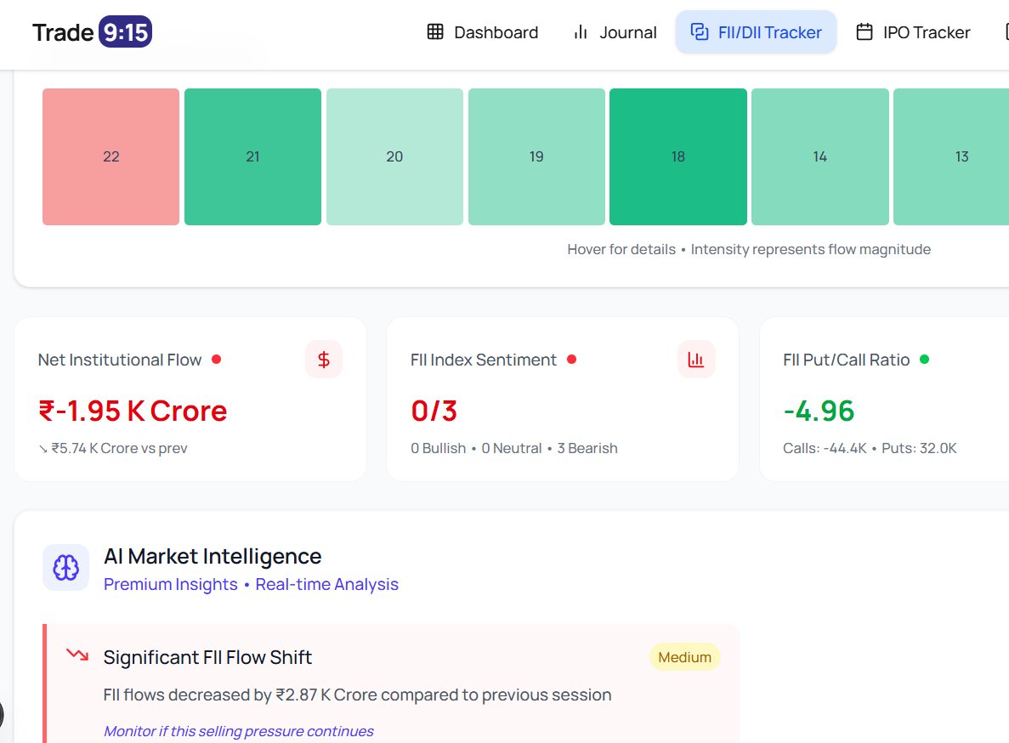
Task: Click the 'Significant FII Flow Shift' heading
Action: click(207, 657)
